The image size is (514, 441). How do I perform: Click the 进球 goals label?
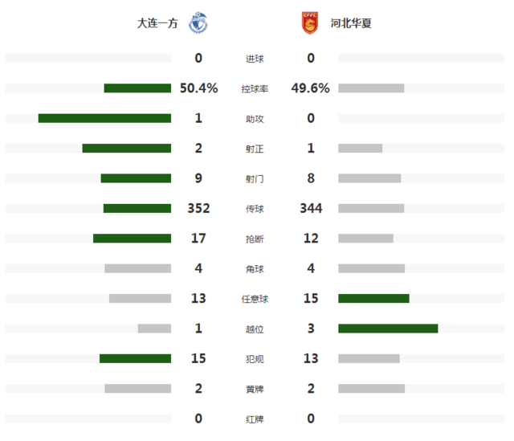[255, 59]
